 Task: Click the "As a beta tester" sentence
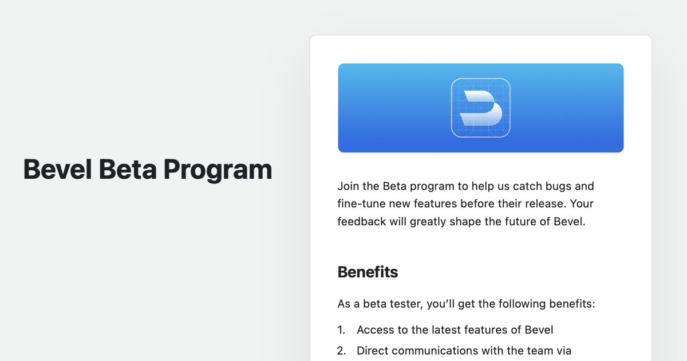click(466, 304)
